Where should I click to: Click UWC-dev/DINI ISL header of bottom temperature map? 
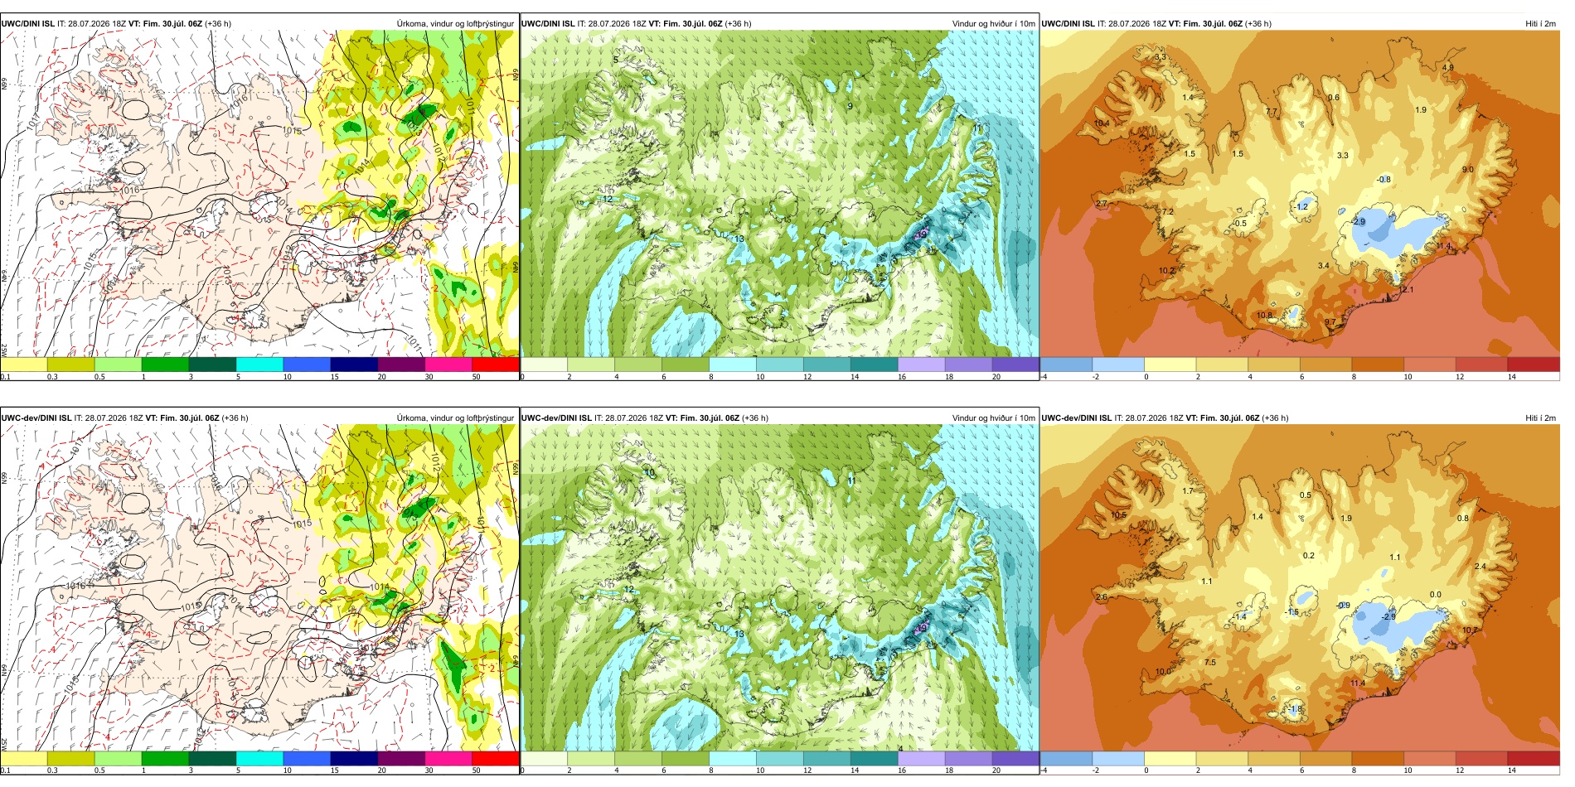click(x=1076, y=418)
